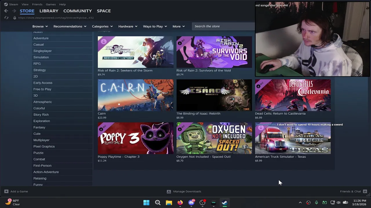Expand the Categories dropdown
Image resolution: width=371 pixels, height=208 pixels.
pos(102,26)
